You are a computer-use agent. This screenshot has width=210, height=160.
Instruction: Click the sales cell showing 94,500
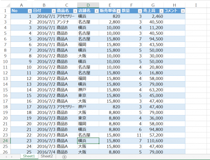153,39
